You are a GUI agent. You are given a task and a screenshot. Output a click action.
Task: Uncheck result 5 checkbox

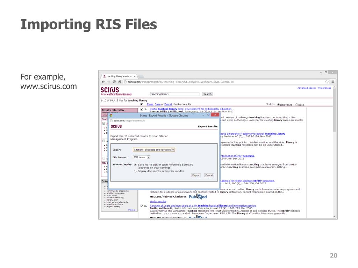click(x=142, y=206)
